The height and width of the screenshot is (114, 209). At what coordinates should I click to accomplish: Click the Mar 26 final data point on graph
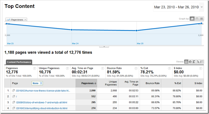click(x=201, y=23)
